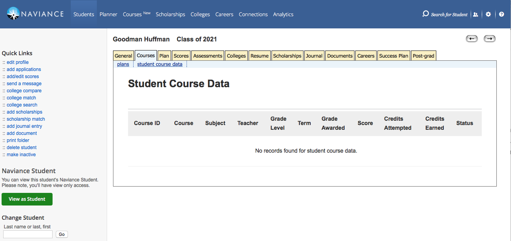Open the student switcher people icon

475,14
